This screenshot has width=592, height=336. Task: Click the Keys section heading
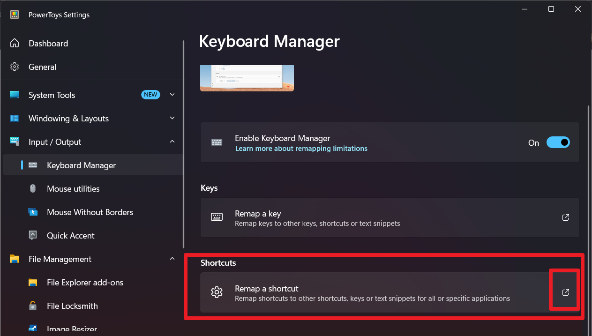[209, 188]
